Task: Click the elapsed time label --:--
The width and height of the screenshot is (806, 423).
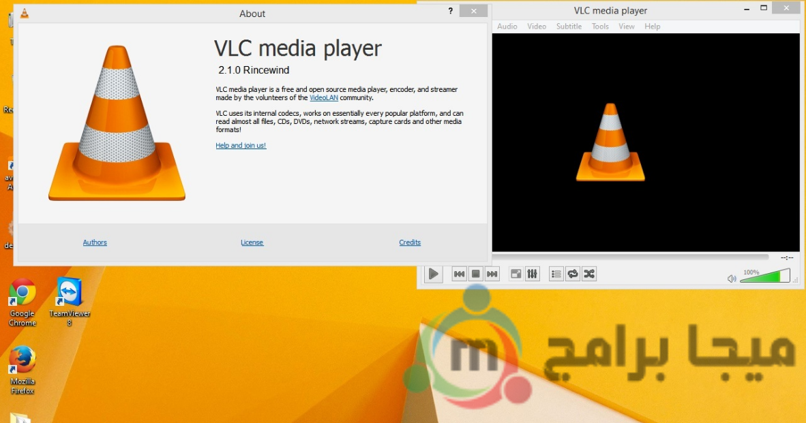Action: point(787,257)
